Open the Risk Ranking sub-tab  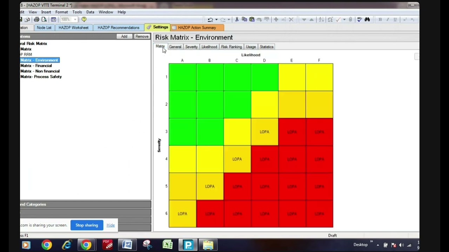[231, 47]
